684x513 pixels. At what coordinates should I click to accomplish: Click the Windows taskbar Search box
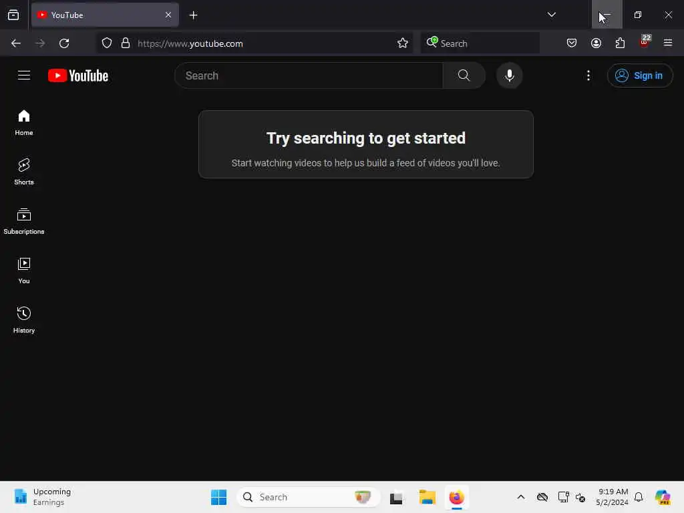point(309,497)
